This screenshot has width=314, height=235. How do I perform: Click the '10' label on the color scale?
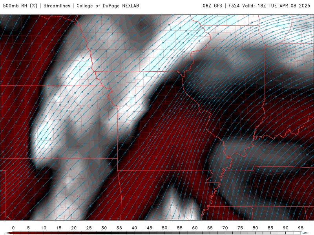(x=44, y=228)
